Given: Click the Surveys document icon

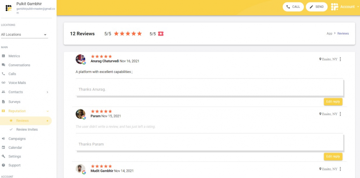Looking at the screenshot, I should pos(4,101).
